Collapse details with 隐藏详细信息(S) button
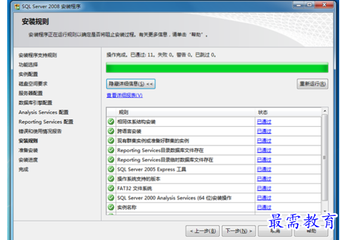The width and height of the screenshot is (341, 240). pos(131,84)
